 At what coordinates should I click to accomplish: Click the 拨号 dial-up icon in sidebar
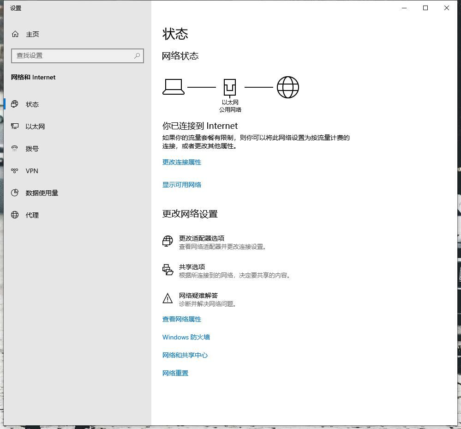[x=14, y=148]
